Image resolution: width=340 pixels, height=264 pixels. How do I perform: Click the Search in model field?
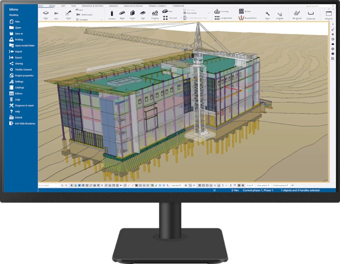(x=49, y=186)
